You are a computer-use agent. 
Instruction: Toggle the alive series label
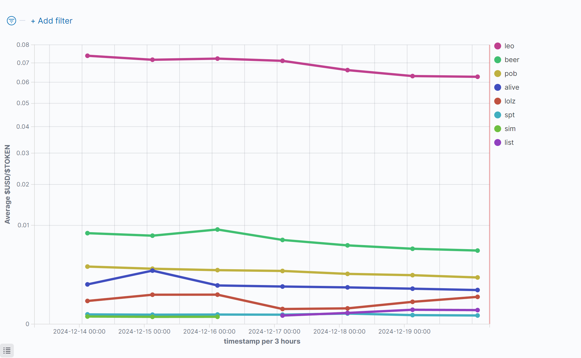[x=511, y=87]
